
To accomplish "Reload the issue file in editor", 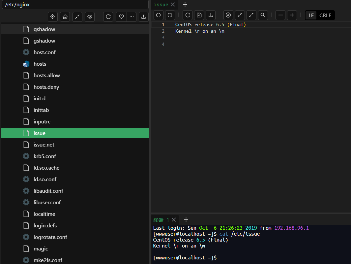I will [188, 15].
